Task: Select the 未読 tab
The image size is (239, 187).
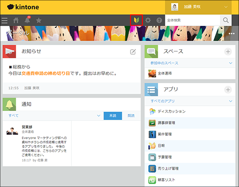Action: pyautogui.click(x=113, y=116)
